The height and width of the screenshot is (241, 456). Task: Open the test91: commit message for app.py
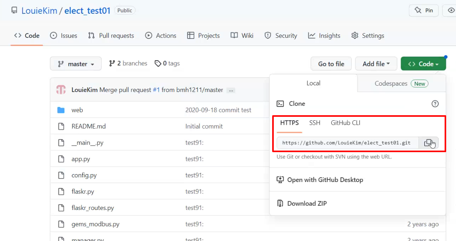194,159
